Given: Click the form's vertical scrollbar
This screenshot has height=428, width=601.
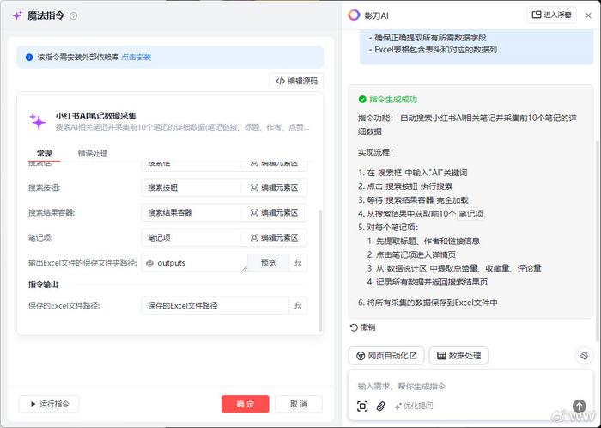Looking at the screenshot, I should pos(320,271).
